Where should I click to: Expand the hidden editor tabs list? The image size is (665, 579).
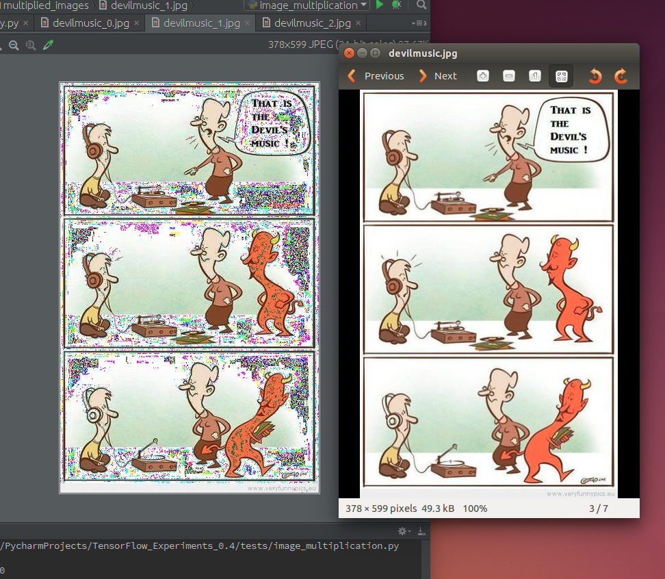coord(419,23)
